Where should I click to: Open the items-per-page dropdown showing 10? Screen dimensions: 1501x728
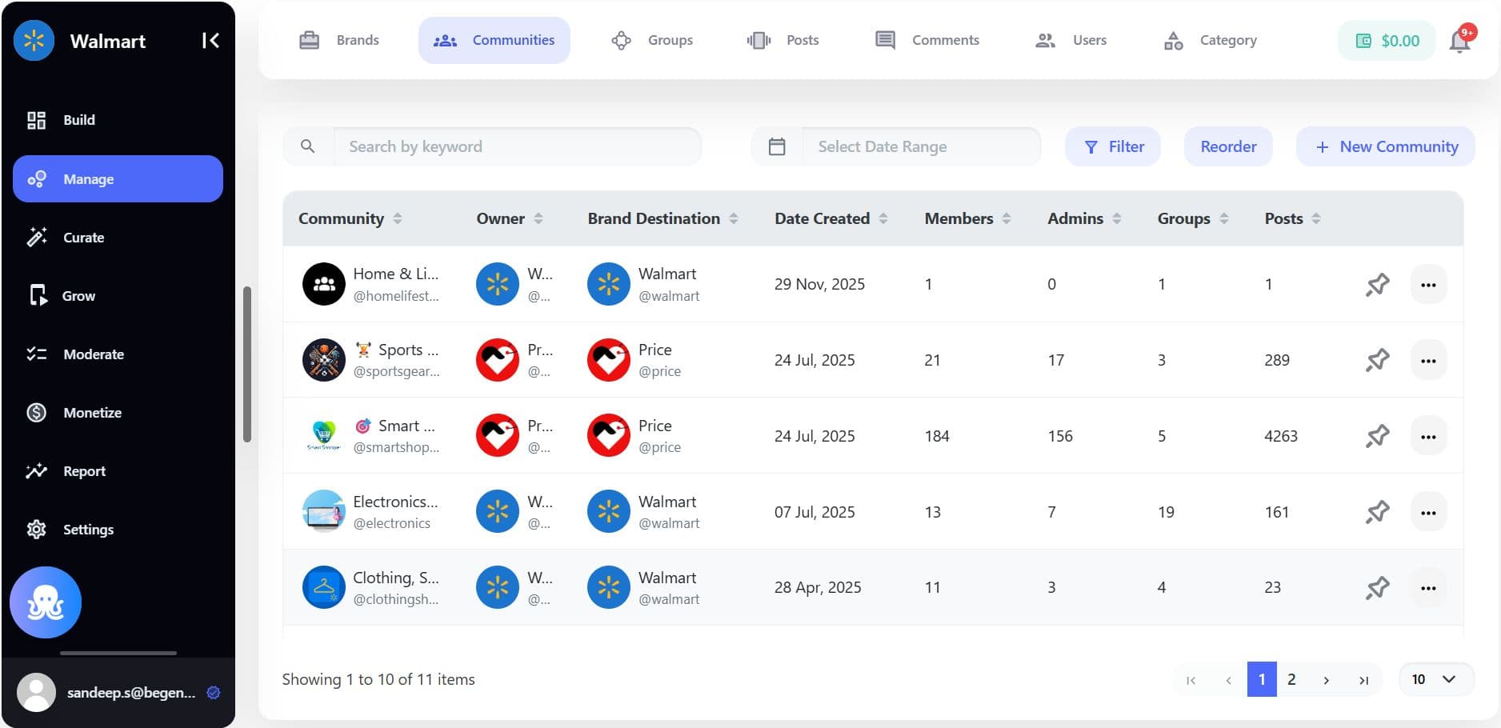tap(1436, 679)
